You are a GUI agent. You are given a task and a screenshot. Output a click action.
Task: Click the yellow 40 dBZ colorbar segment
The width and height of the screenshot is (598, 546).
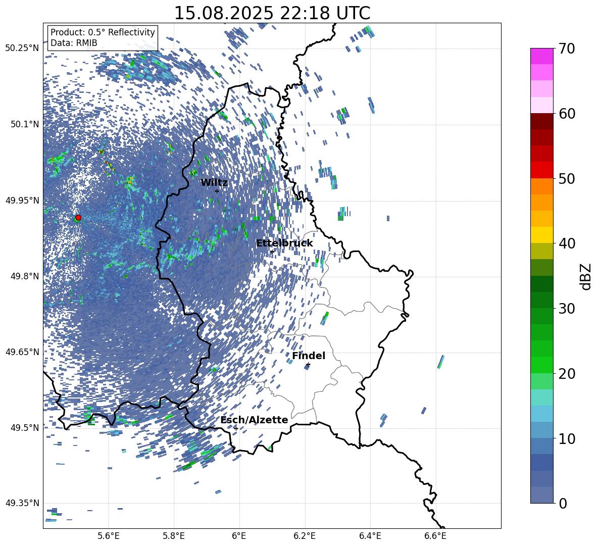point(542,235)
